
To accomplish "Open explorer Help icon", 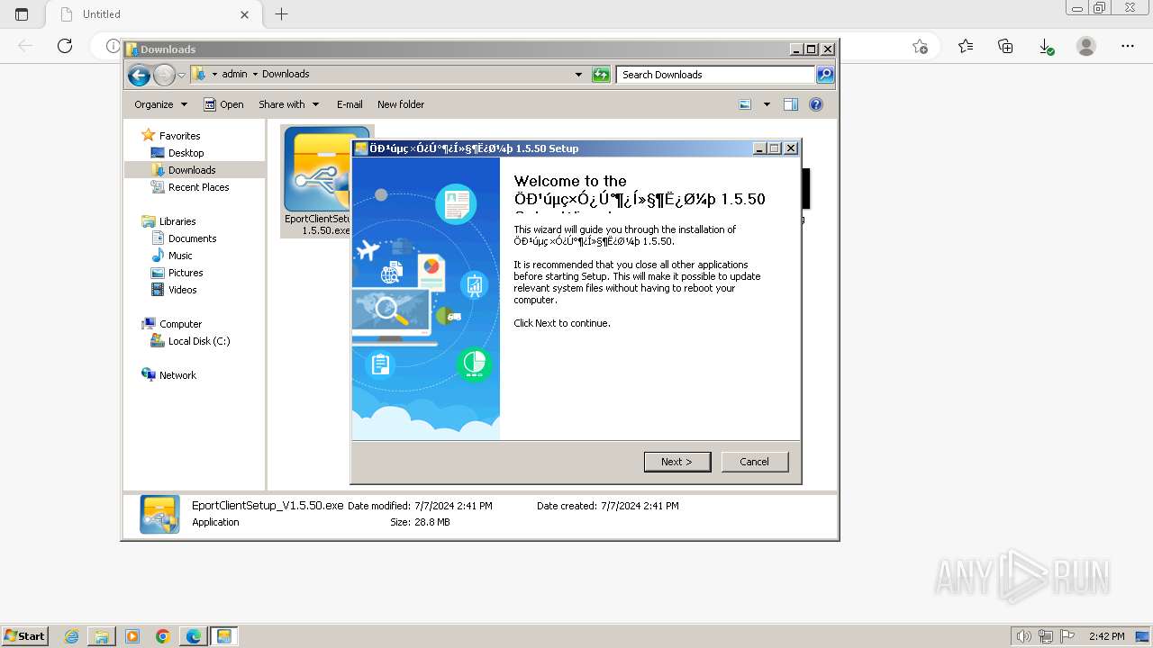I will pyautogui.click(x=816, y=104).
